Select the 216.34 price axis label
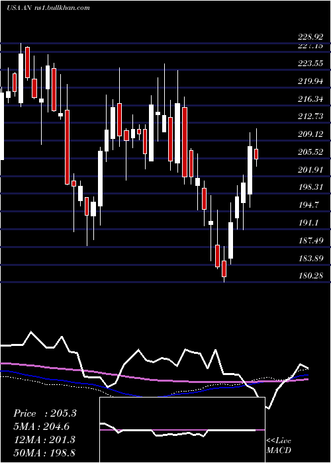331x463 pixels. click(x=310, y=99)
